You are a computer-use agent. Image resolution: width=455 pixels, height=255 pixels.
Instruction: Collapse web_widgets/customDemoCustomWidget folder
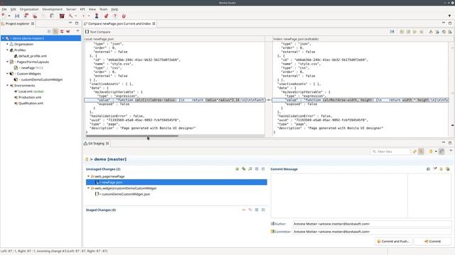[88, 188]
